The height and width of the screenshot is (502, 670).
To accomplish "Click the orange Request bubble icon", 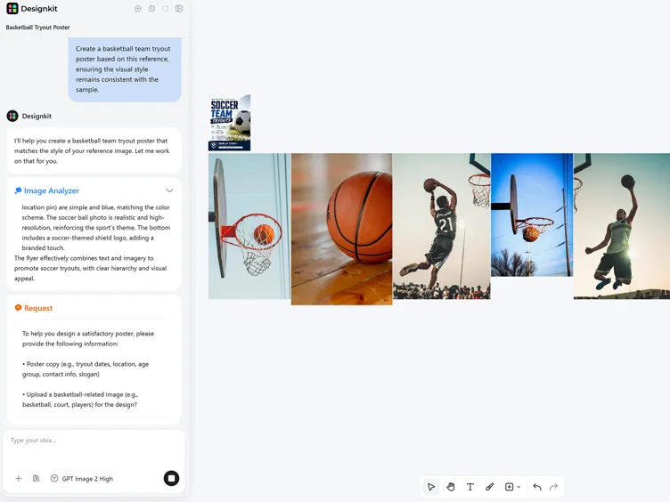I will coord(18,308).
